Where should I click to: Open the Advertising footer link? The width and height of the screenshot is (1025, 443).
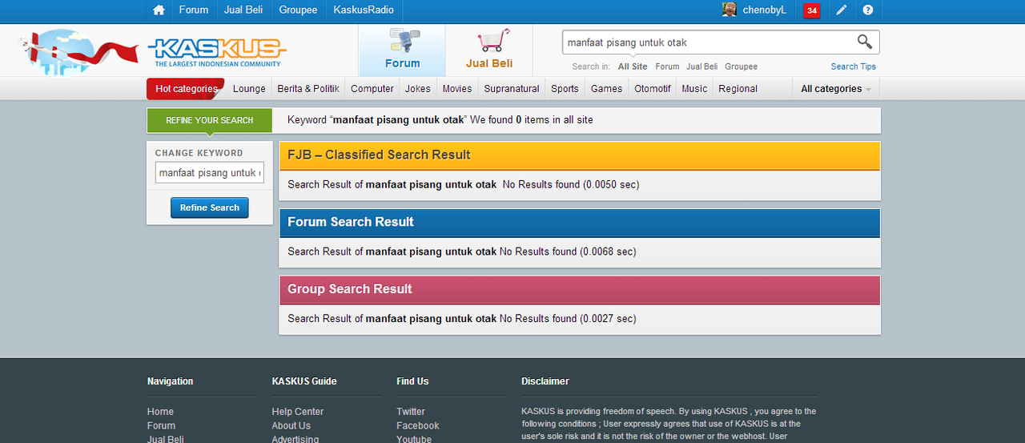pos(295,438)
